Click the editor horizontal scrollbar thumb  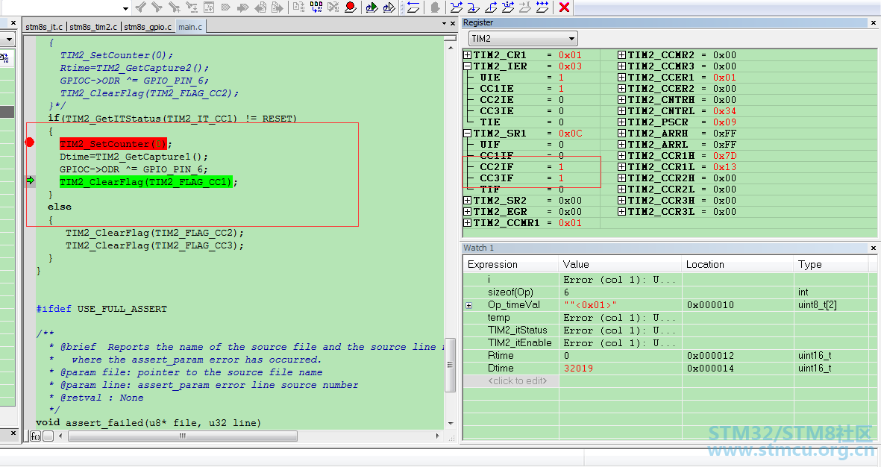click(x=183, y=436)
